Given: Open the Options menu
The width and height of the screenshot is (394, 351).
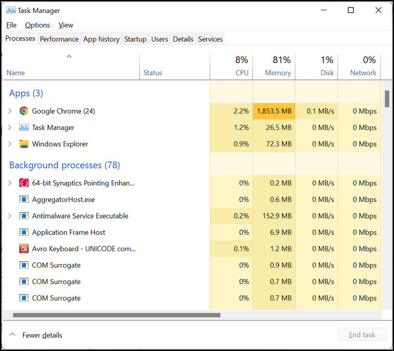Looking at the screenshot, I should tap(38, 25).
